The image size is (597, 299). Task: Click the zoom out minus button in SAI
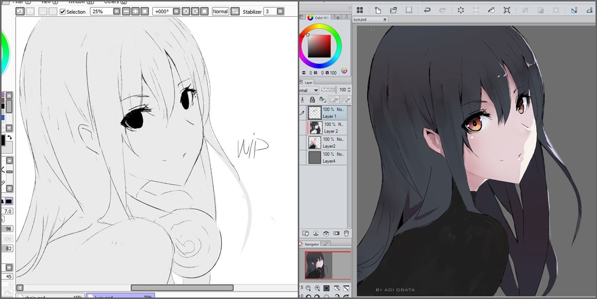coord(126,11)
